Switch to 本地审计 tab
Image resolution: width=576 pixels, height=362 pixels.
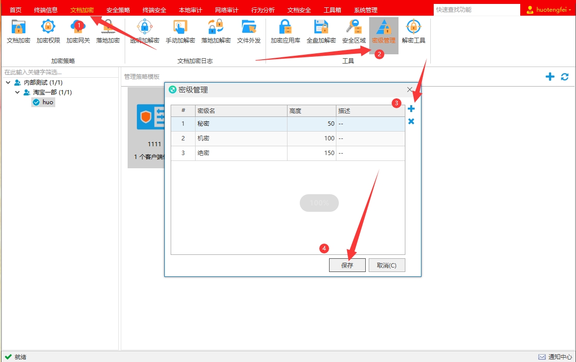(190, 10)
